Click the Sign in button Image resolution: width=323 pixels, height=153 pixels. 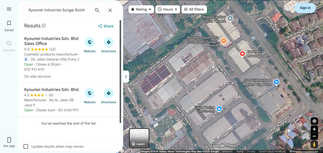[x=305, y=8]
